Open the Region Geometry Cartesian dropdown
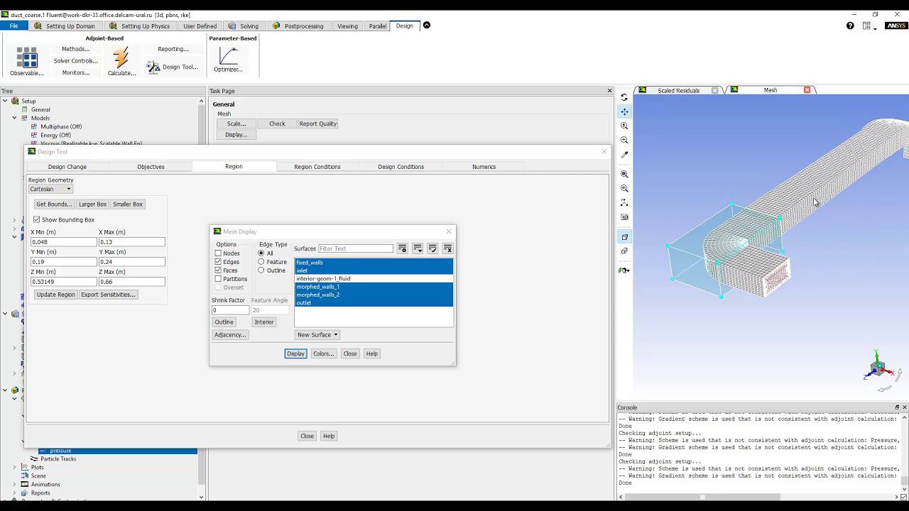909x511 pixels. pyautogui.click(x=50, y=189)
